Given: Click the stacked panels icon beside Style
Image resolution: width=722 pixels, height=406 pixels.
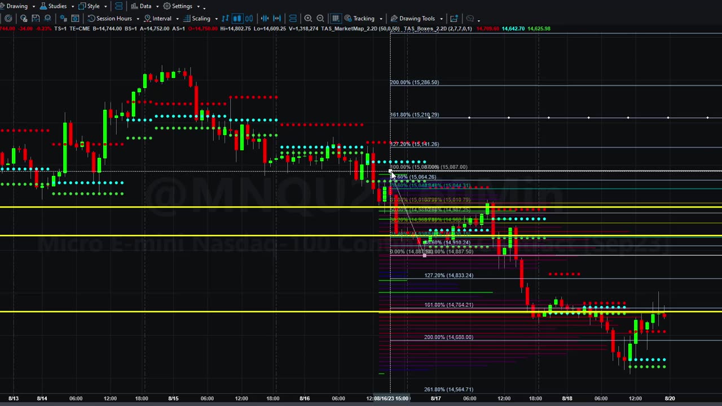Looking at the screenshot, I should coord(118,6).
